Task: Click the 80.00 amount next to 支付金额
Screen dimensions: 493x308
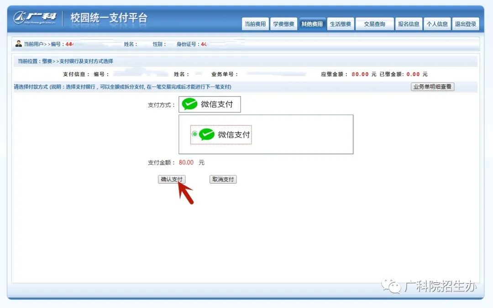Action: tap(186, 163)
